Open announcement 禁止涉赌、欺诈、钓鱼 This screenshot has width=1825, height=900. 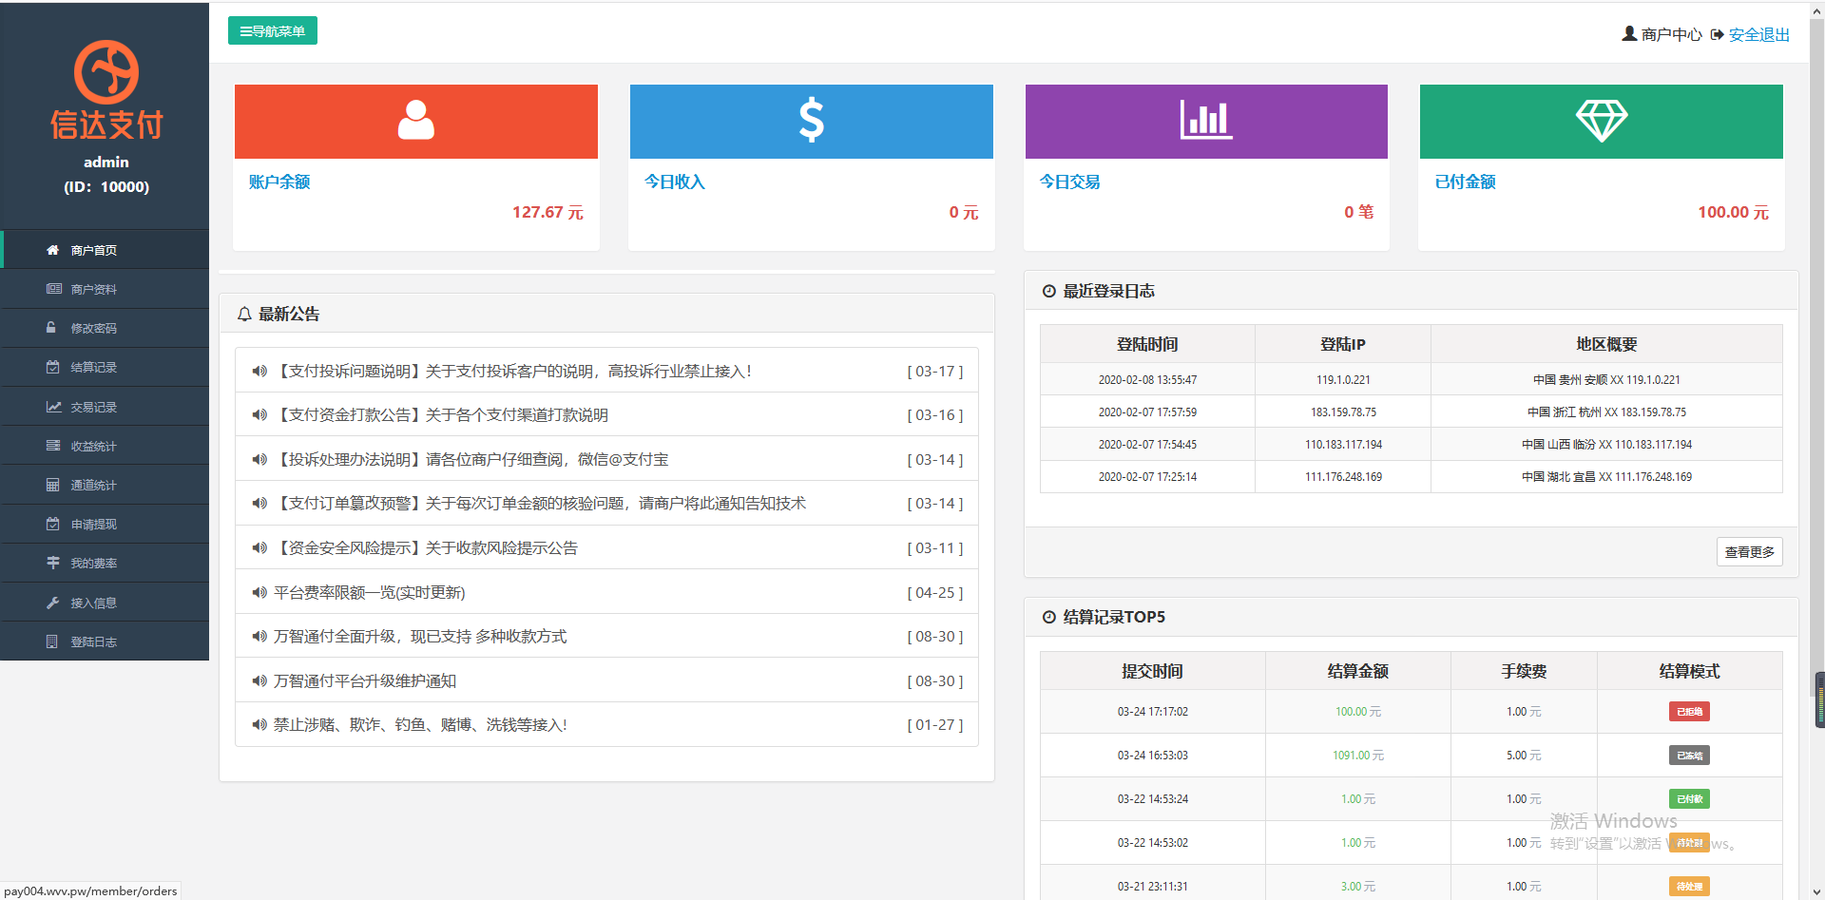pyautogui.click(x=606, y=724)
